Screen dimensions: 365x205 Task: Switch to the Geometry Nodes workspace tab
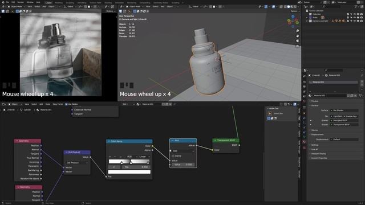(x=161, y=3)
